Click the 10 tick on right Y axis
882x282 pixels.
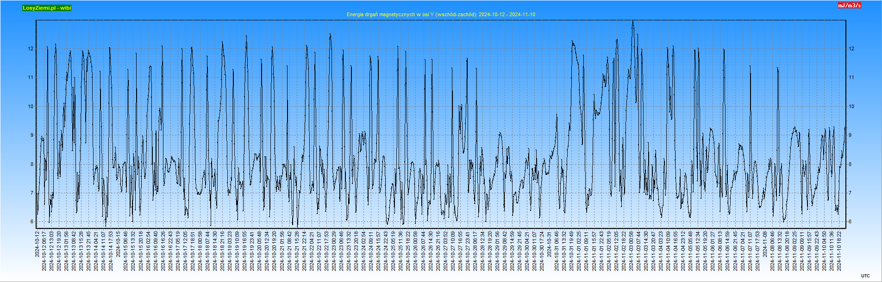[851, 106]
